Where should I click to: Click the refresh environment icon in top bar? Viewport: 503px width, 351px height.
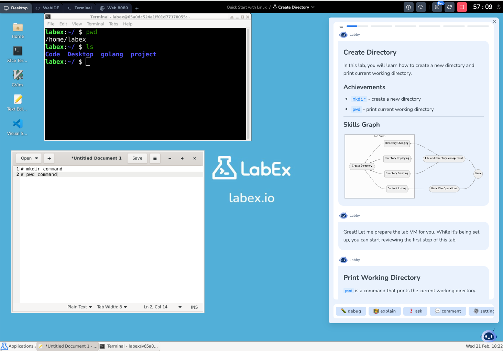tap(449, 7)
